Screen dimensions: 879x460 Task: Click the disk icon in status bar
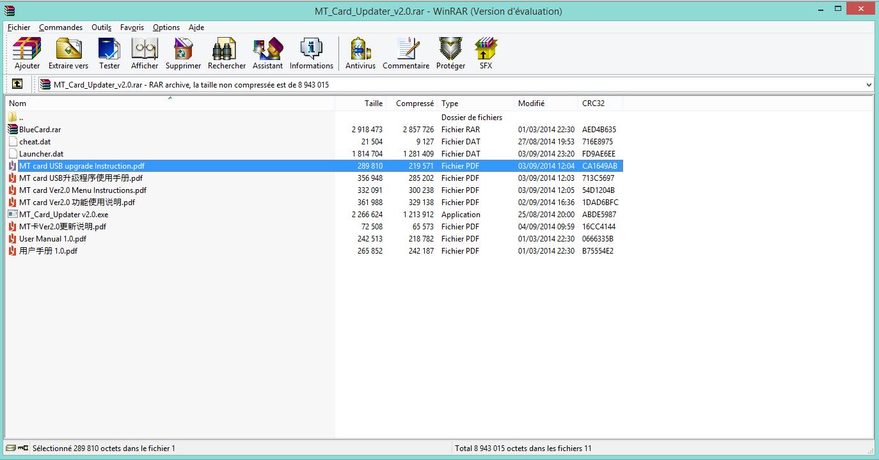[12, 448]
